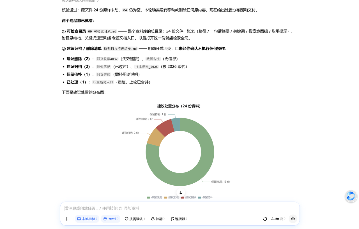Image resolution: width=359 pixels, height=229 pixels.
Task: Click the 网页收藏4837 file chip
Action: point(107,59)
